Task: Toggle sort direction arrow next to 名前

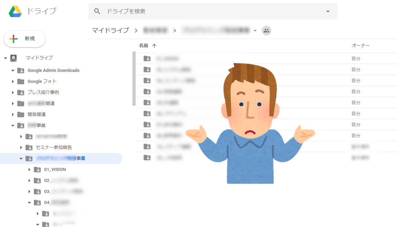Action: coord(154,45)
